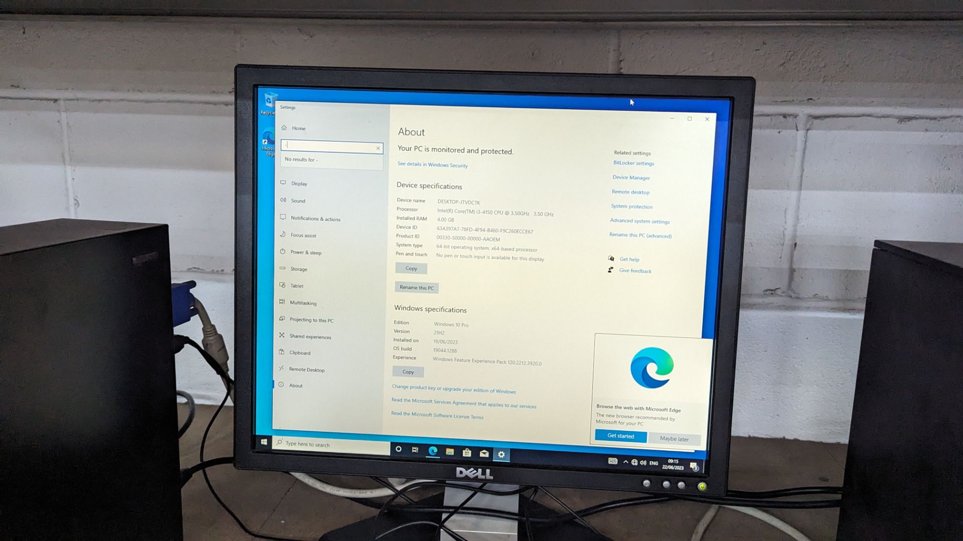Screen dimensions: 963x541
Task: Click the Storage settings icon
Action: pos(284,269)
